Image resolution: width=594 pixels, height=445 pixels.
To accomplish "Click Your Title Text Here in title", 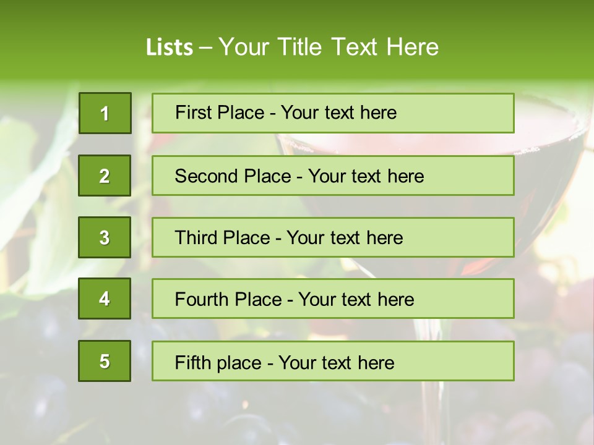I will tap(329, 47).
